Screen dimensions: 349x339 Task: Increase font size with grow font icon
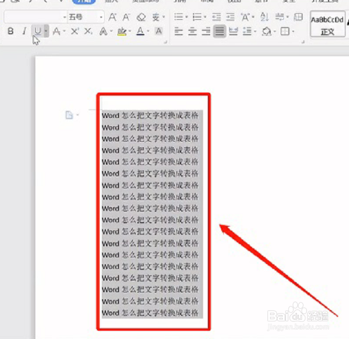[x=112, y=17]
